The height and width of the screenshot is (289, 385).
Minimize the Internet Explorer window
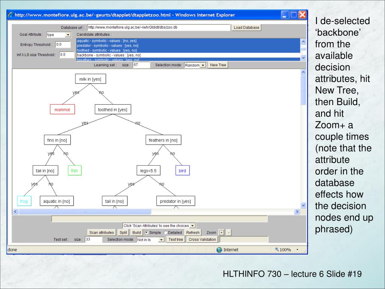(285, 15)
